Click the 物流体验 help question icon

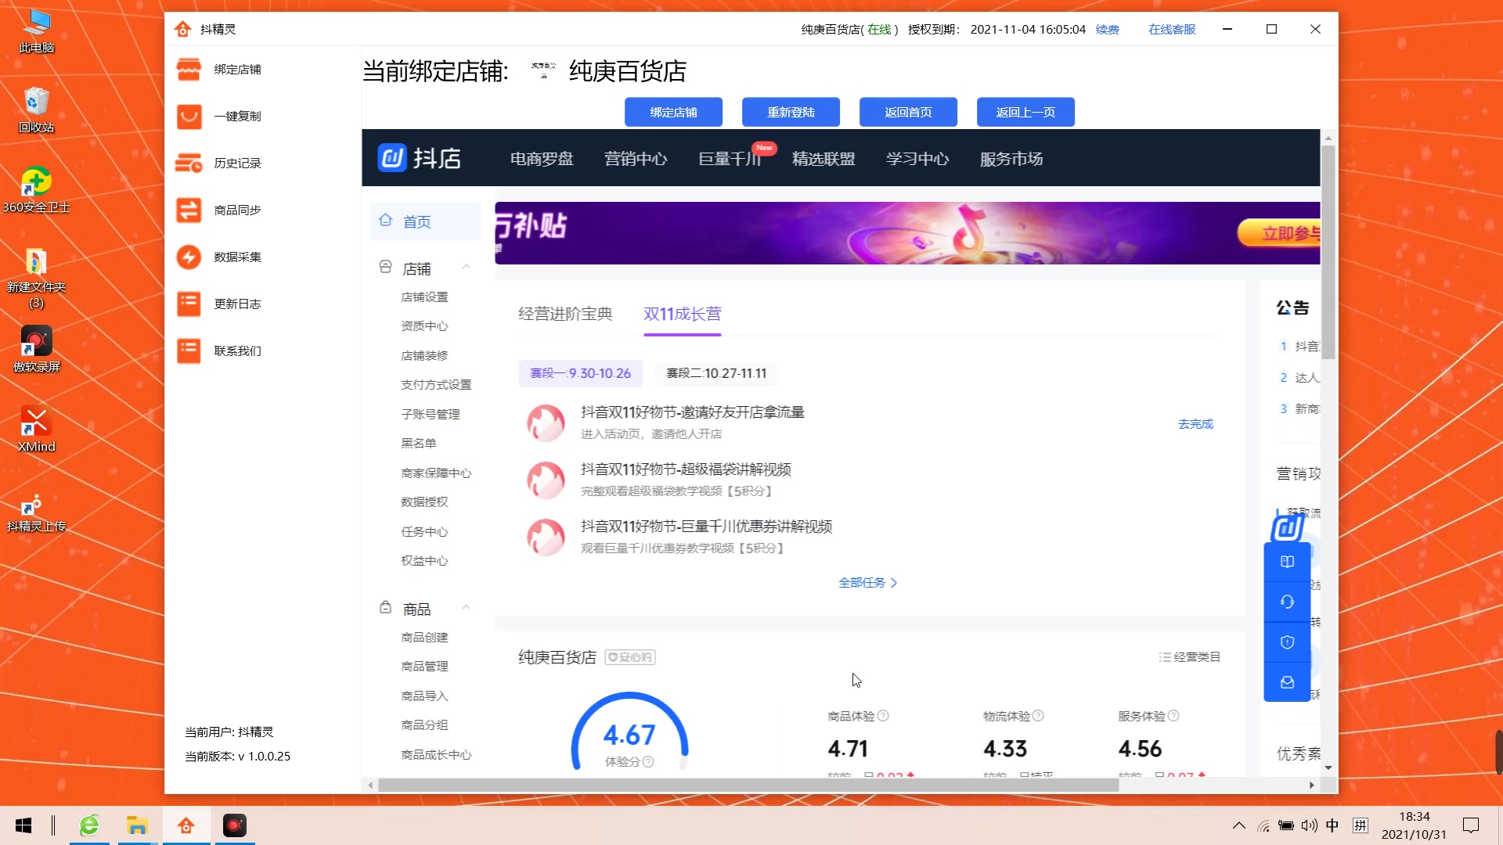point(1038,716)
